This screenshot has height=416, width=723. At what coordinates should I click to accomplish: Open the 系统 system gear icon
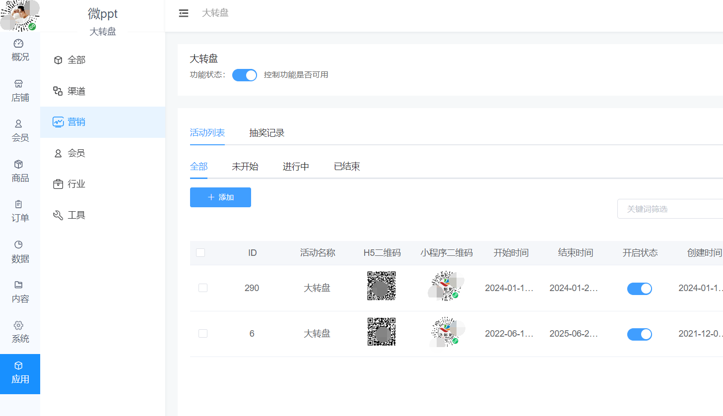(18, 325)
